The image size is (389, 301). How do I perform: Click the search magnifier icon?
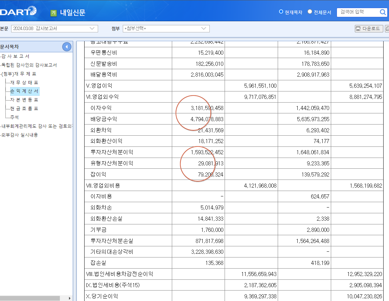[x=383, y=12]
